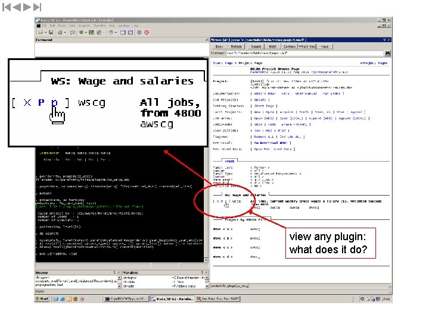Click Open (WEB) under Libraries

click(x=264, y=118)
